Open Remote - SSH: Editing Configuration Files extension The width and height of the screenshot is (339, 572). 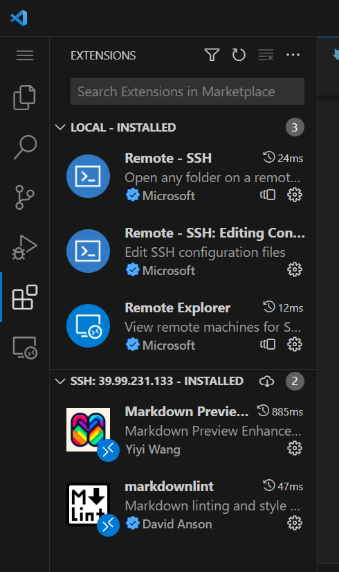[x=183, y=251]
